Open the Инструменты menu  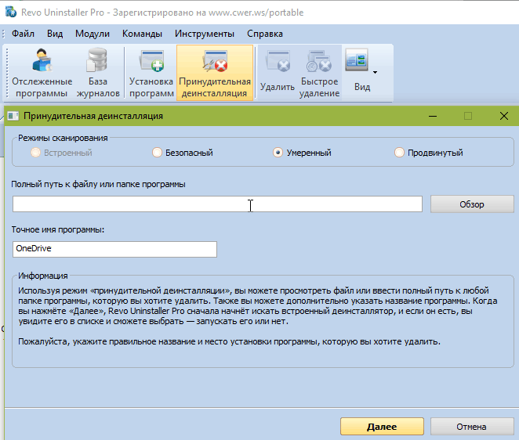pos(205,34)
